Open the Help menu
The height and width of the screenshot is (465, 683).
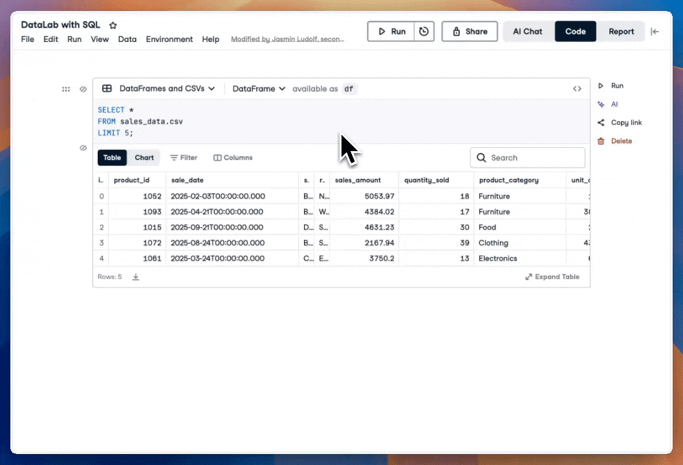pyautogui.click(x=210, y=39)
